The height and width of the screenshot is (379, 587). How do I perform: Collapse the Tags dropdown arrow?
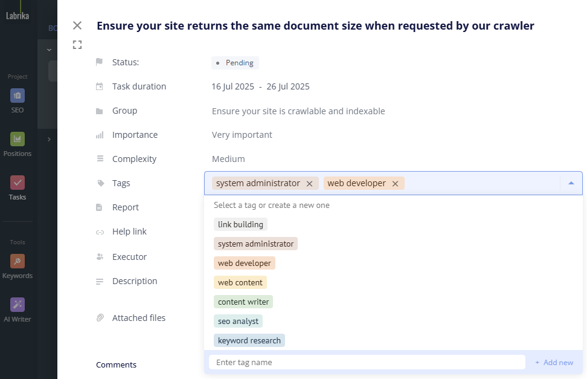[571, 183]
